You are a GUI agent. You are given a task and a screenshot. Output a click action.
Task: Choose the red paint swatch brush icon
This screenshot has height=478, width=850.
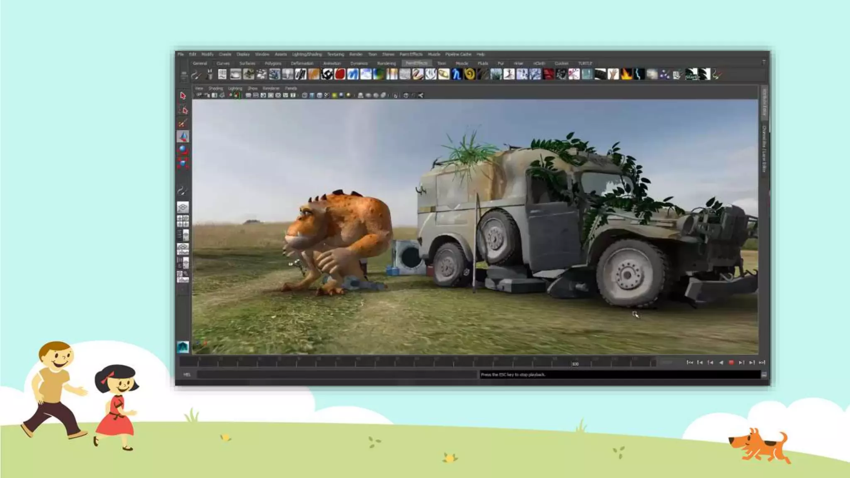340,74
